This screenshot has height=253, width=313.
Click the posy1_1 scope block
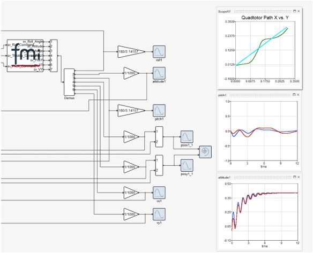tap(187, 165)
